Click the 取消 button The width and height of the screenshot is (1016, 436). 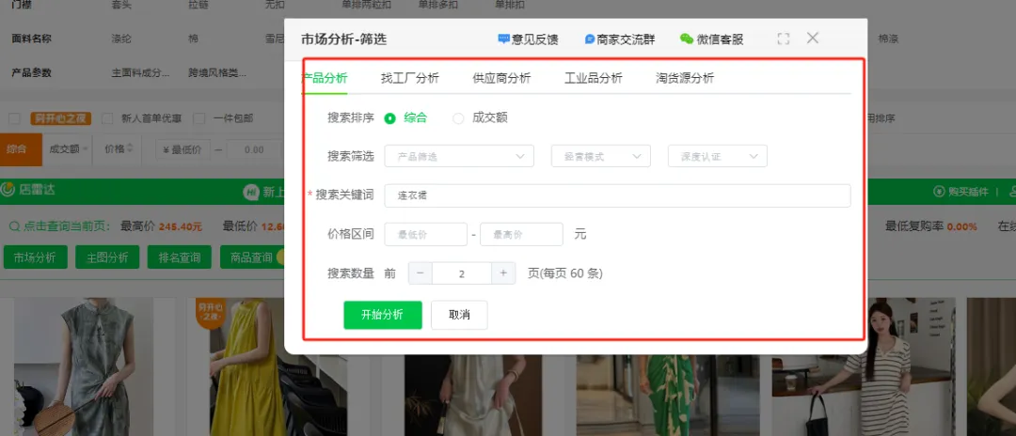pos(459,315)
